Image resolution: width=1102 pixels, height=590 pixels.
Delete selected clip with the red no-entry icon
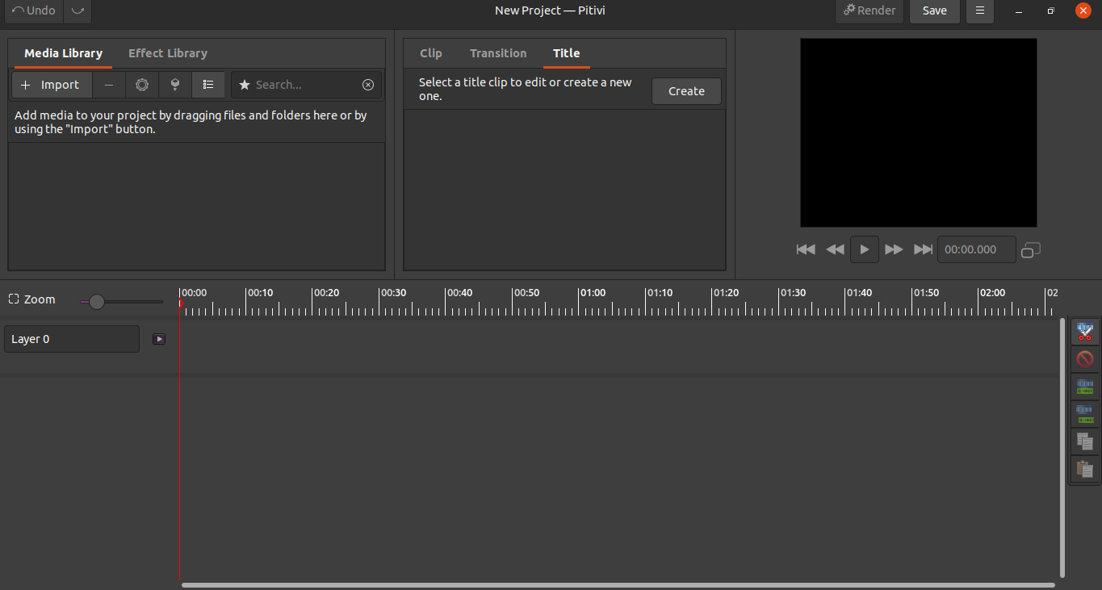(x=1084, y=359)
